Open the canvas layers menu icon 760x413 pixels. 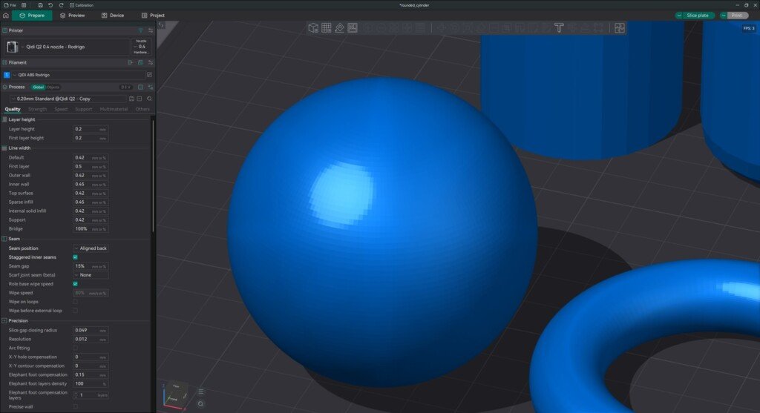point(200,391)
